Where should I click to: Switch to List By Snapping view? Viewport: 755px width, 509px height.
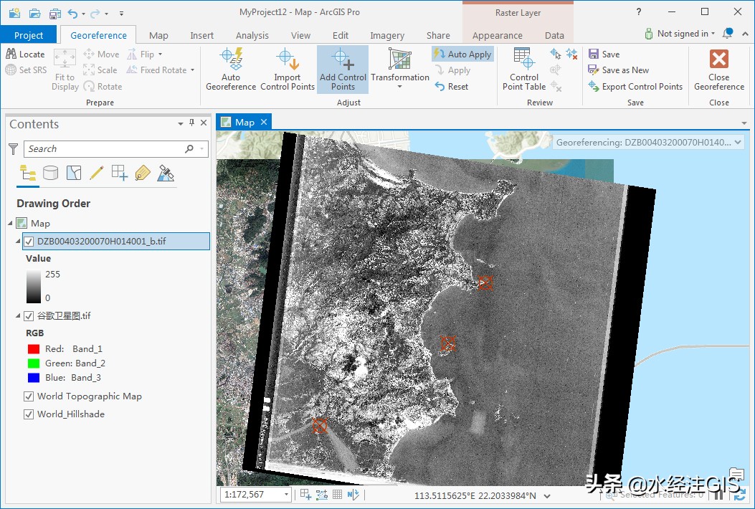point(120,173)
